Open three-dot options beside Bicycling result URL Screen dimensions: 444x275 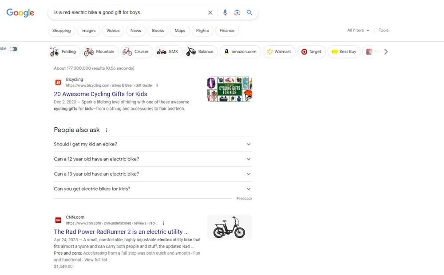click(x=157, y=86)
